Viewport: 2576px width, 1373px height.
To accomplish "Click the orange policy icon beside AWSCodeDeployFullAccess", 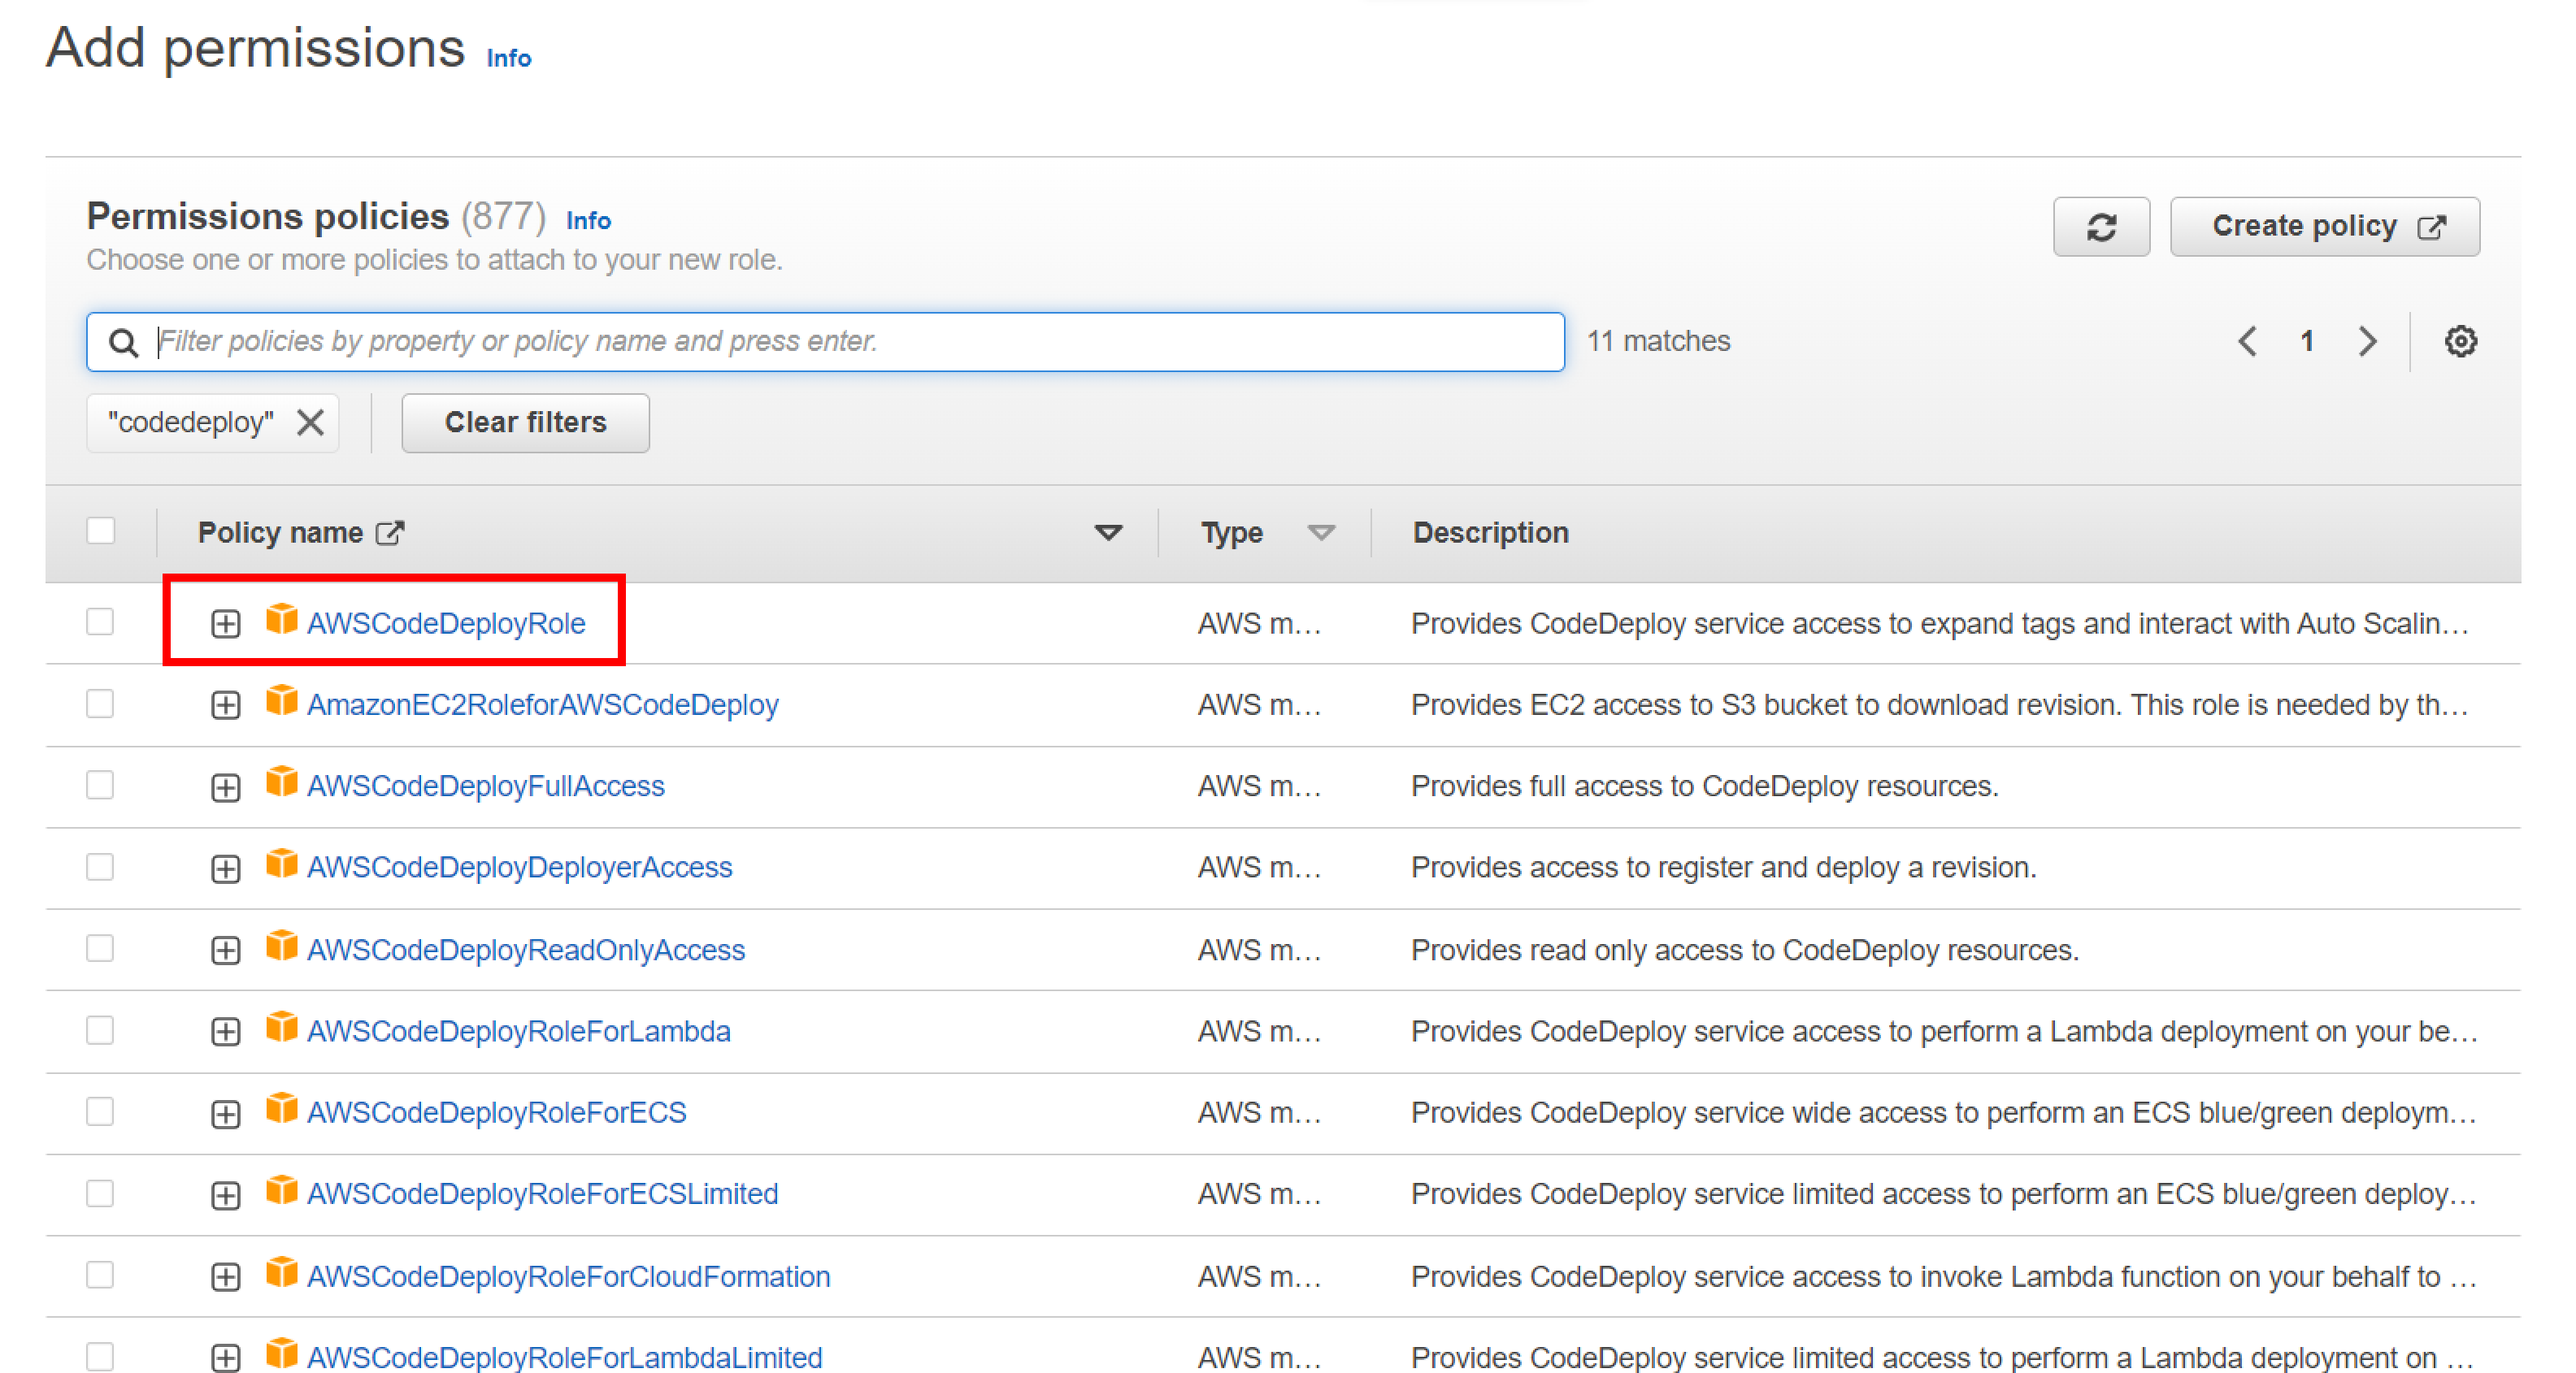I will pos(281,783).
